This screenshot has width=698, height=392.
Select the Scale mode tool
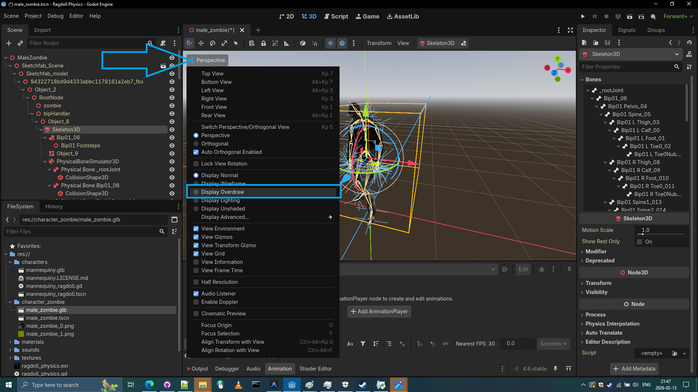(224, 43)
